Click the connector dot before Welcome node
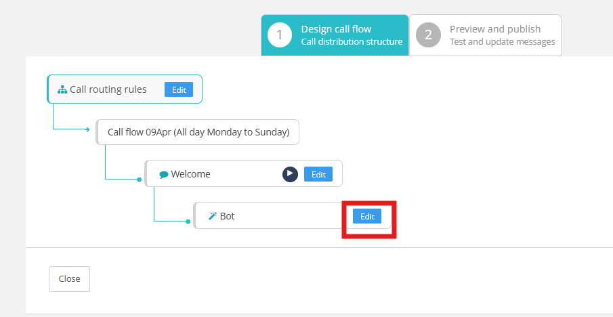 140,179
